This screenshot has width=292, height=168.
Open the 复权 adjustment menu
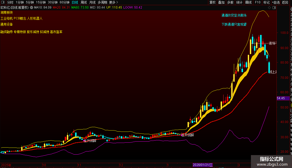[212, 2]
